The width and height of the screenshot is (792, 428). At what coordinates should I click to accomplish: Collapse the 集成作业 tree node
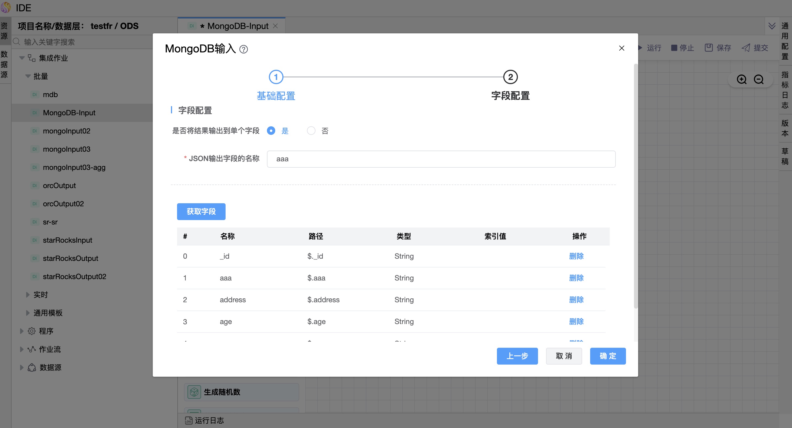pyautogui.click(x=22, y=58)
